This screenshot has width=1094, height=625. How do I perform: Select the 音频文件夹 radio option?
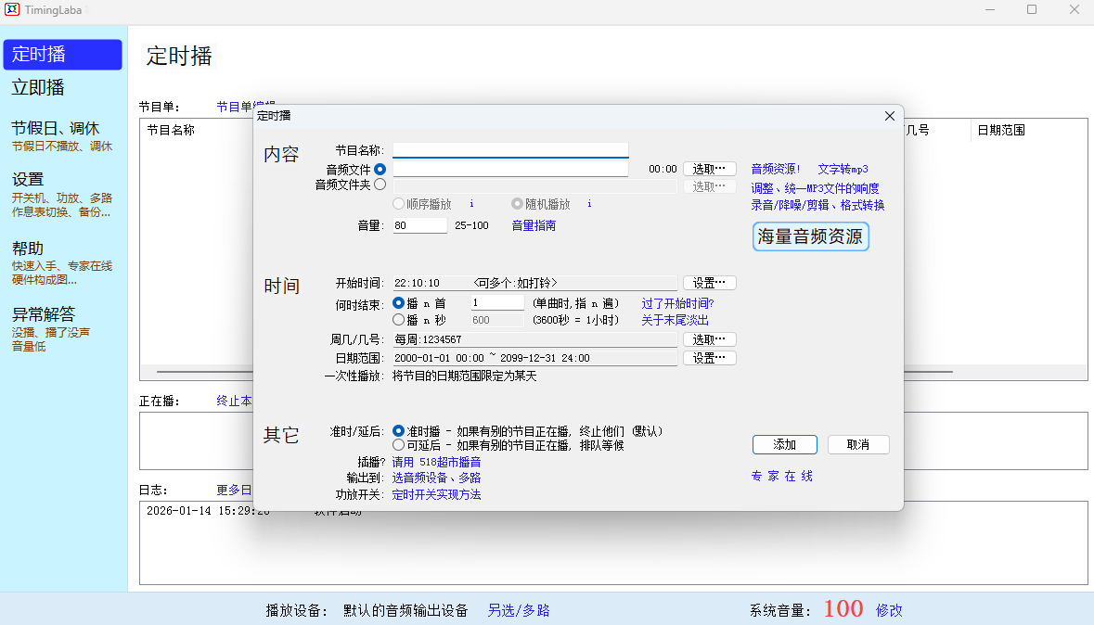[x=380, y=185]
